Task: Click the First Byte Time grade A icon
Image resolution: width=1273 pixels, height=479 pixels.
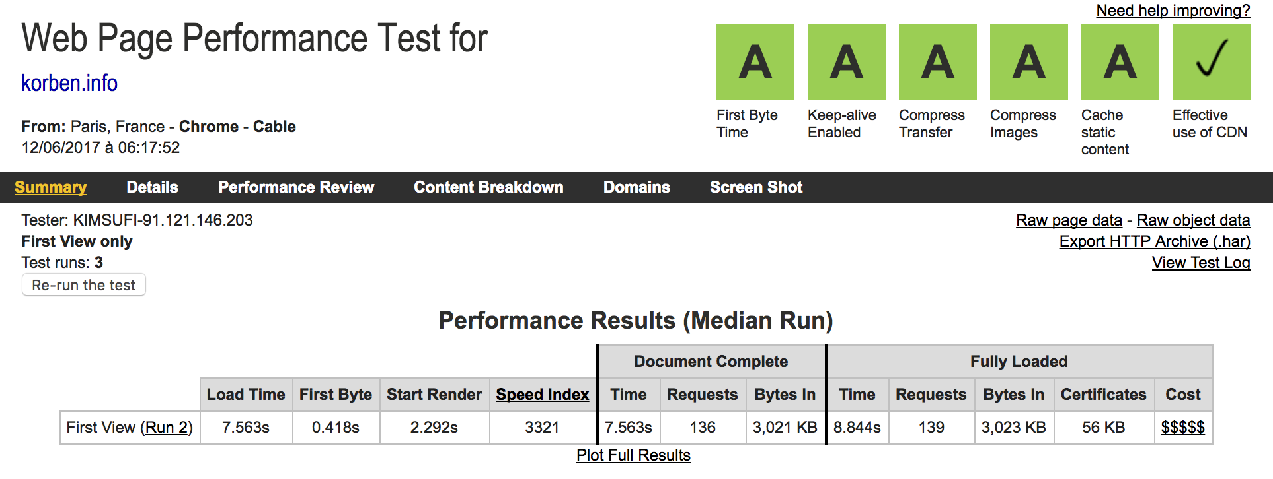Action: pos(755,62)
